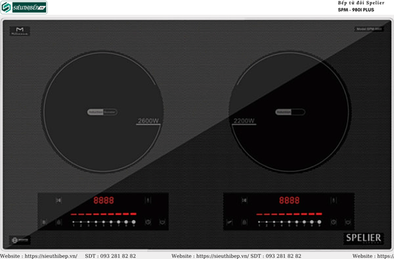Click the Induction Booster label on left zone
This screenshot has width=394, height=259.
[102, 112]
